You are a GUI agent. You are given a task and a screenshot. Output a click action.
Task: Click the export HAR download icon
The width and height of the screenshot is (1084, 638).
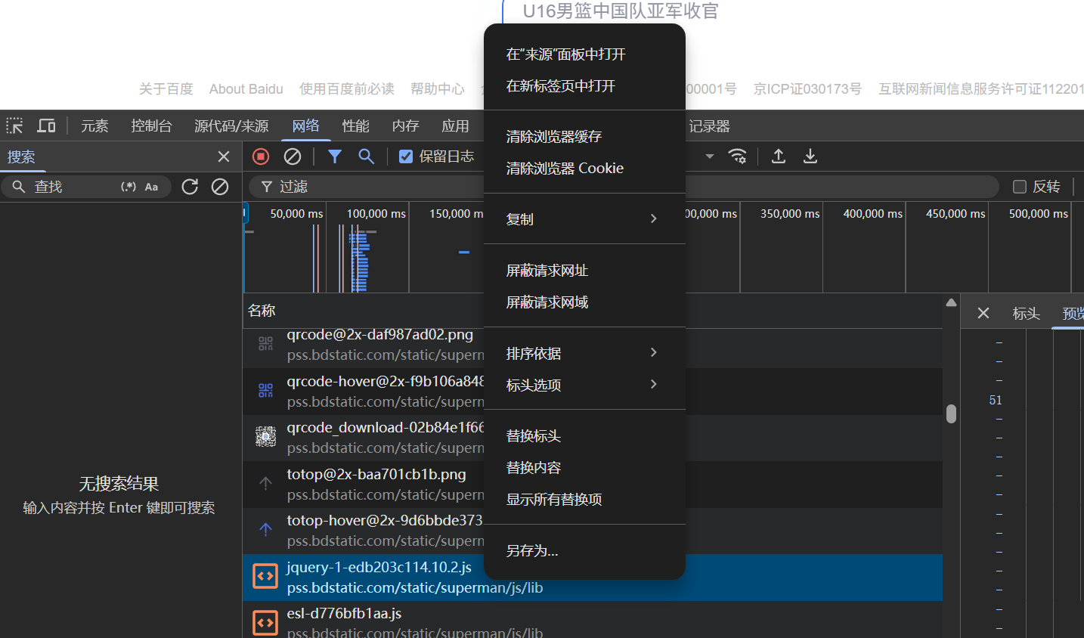point(810,156)
